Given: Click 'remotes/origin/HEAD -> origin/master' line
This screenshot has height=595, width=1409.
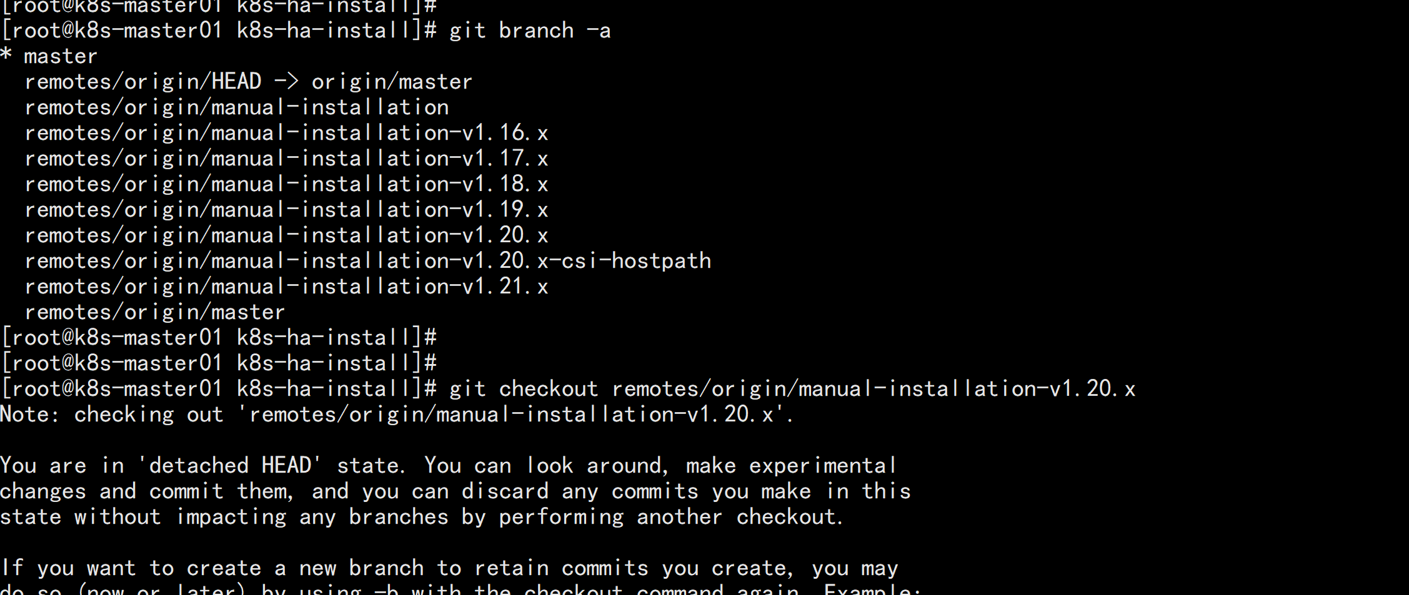Looking at the screenshot, I should [x=249, y=82].
